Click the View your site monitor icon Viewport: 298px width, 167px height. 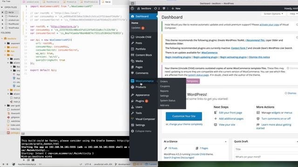coord(216,125)
